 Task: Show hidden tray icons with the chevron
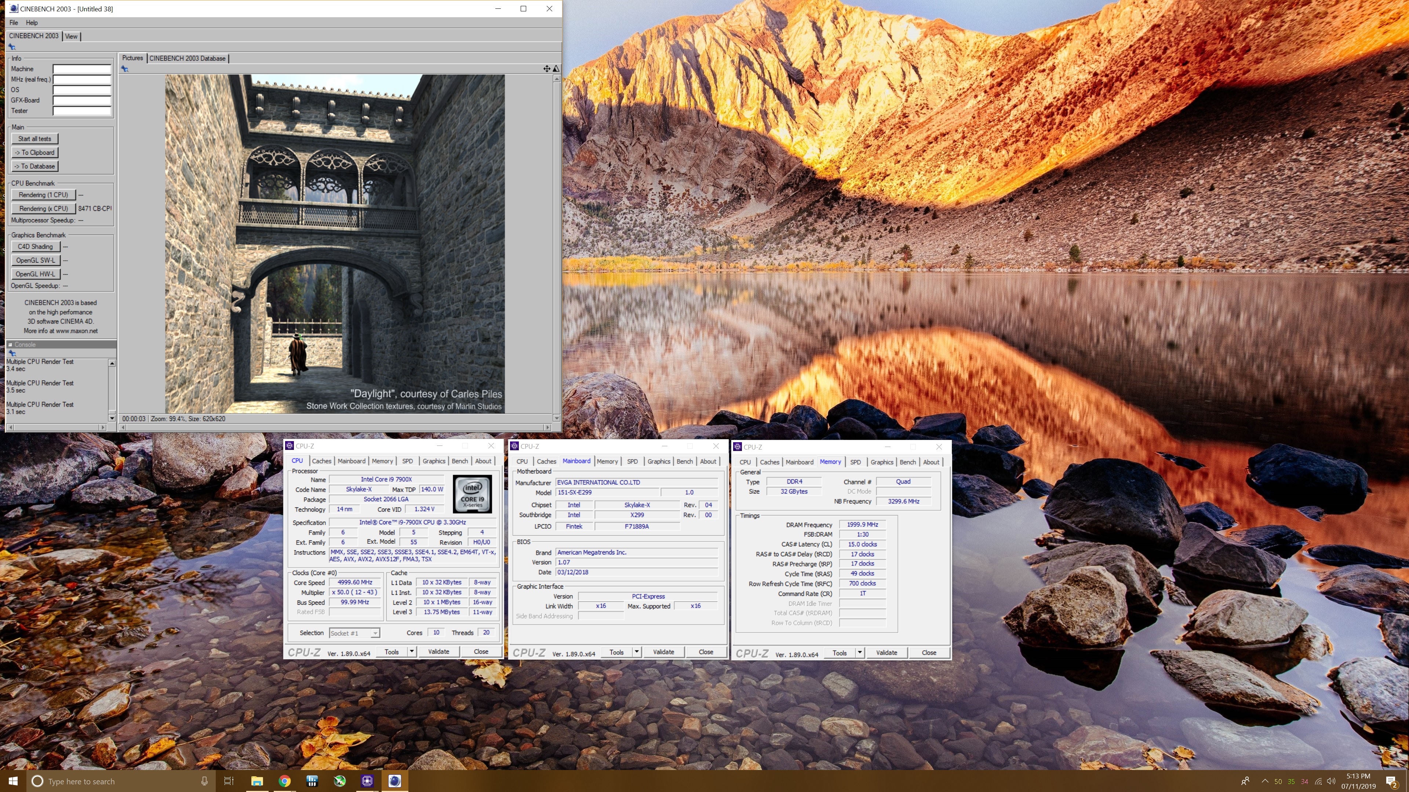pos(1264,781)
